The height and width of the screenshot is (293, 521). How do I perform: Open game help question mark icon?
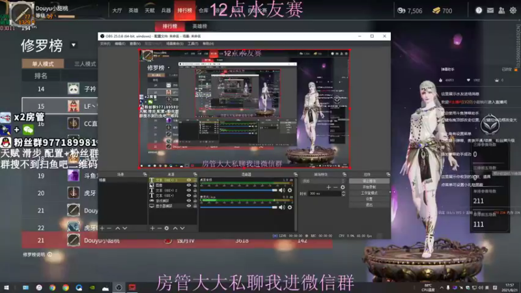coord(479,10)
